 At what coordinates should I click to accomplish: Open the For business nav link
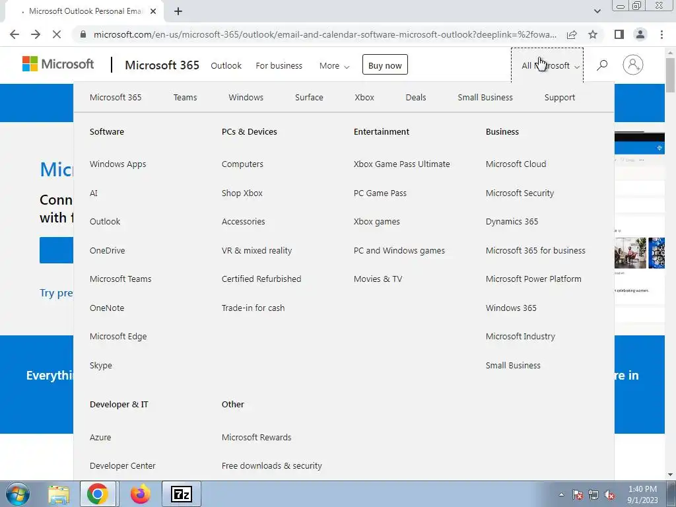click(279, 65)
